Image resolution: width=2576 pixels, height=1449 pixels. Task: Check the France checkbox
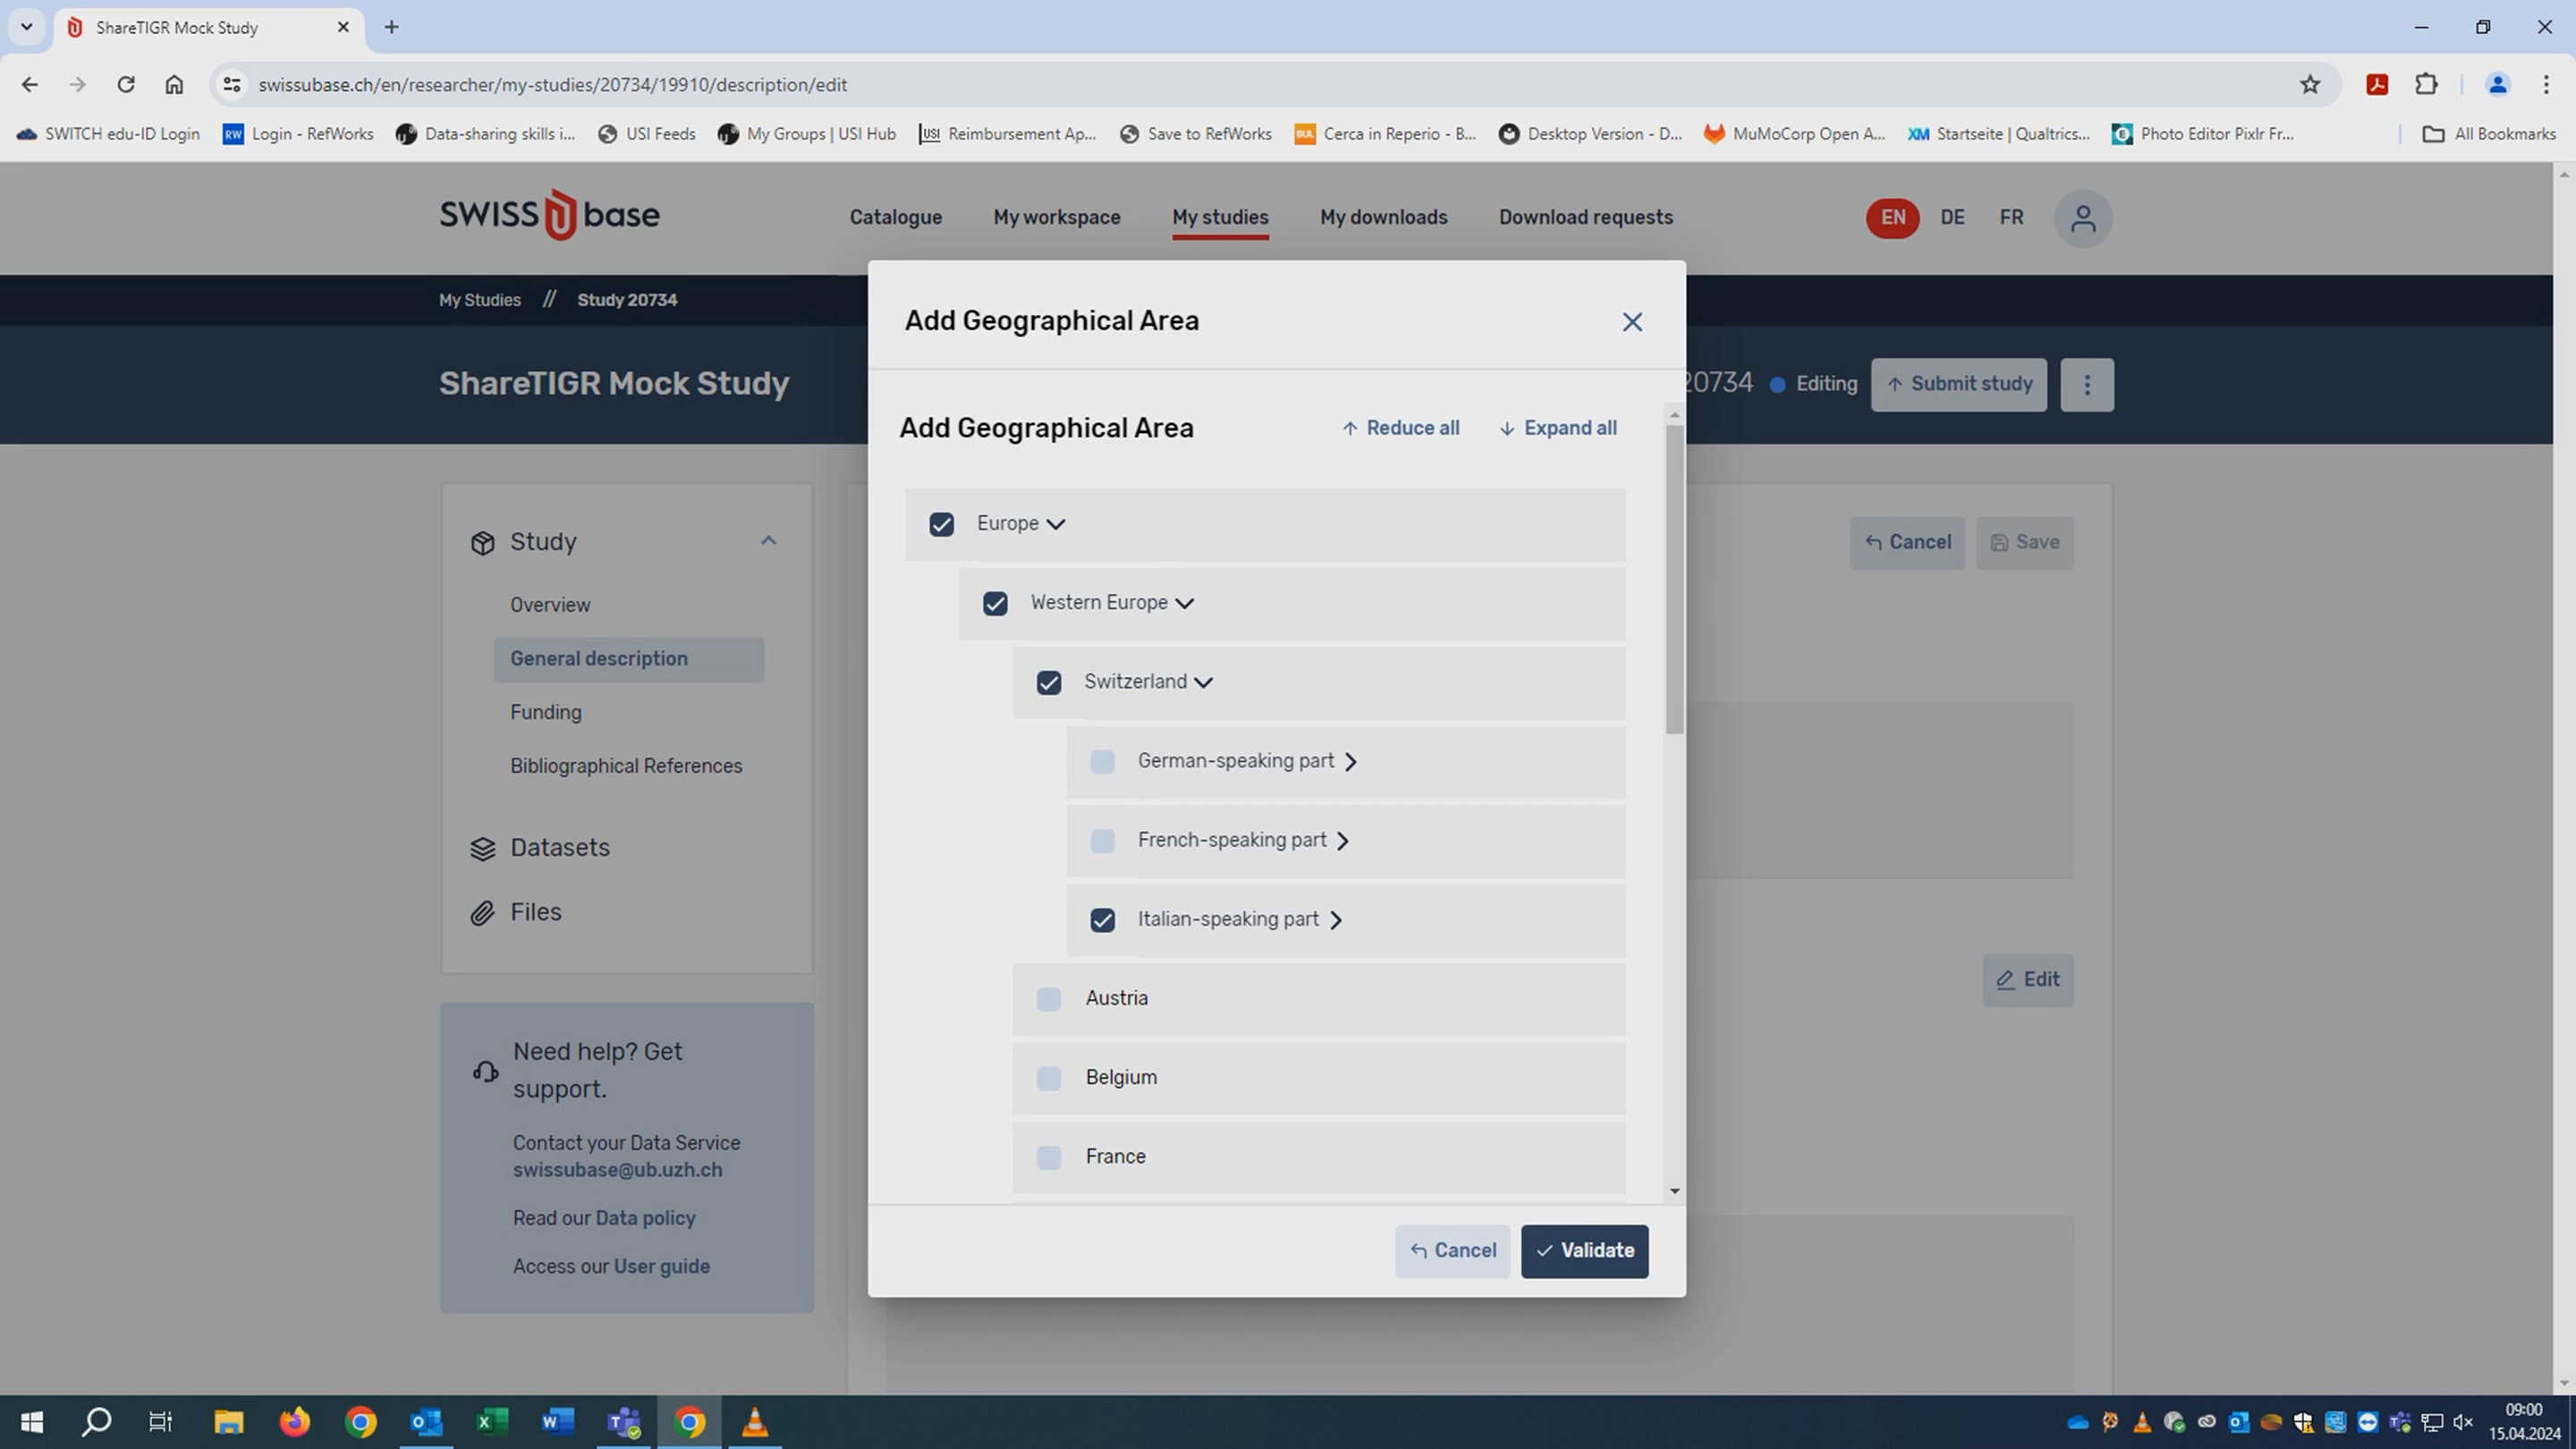(1048, 1157)
